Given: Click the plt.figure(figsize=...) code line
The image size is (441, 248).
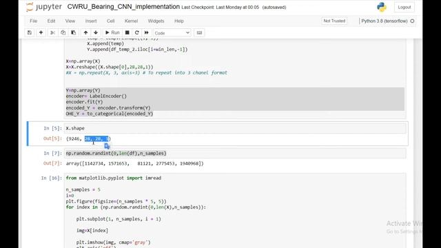Looking at the screenshot, I should coord(116,201).
